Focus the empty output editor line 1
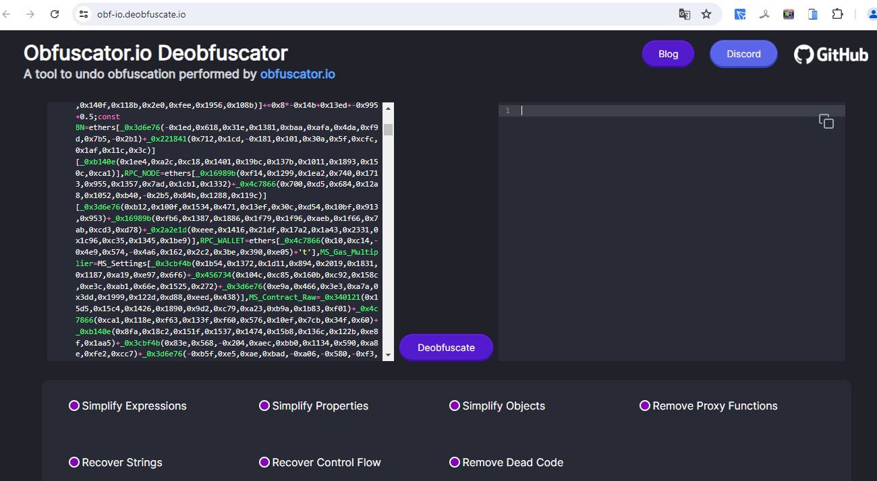877x481 pixels. [x=681, y=110]
